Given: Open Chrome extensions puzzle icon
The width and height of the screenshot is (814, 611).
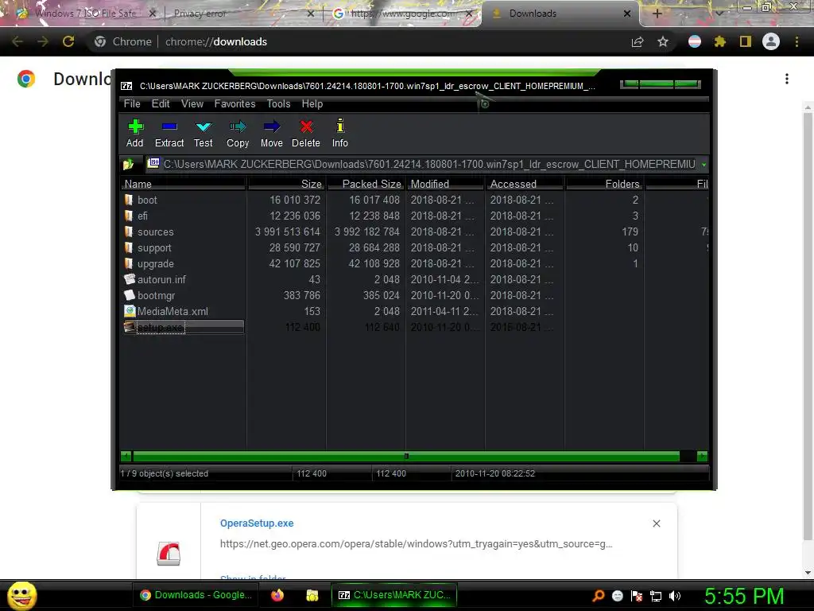Looking at the screenshot, I should (720, 41).
